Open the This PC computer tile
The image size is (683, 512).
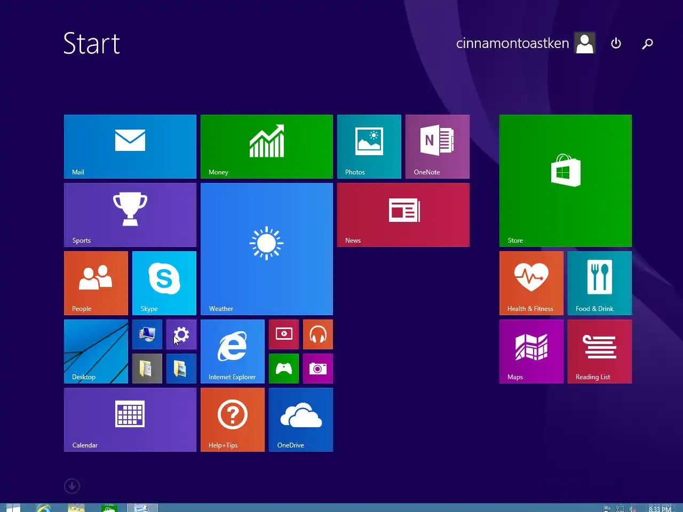coord(147,334)
